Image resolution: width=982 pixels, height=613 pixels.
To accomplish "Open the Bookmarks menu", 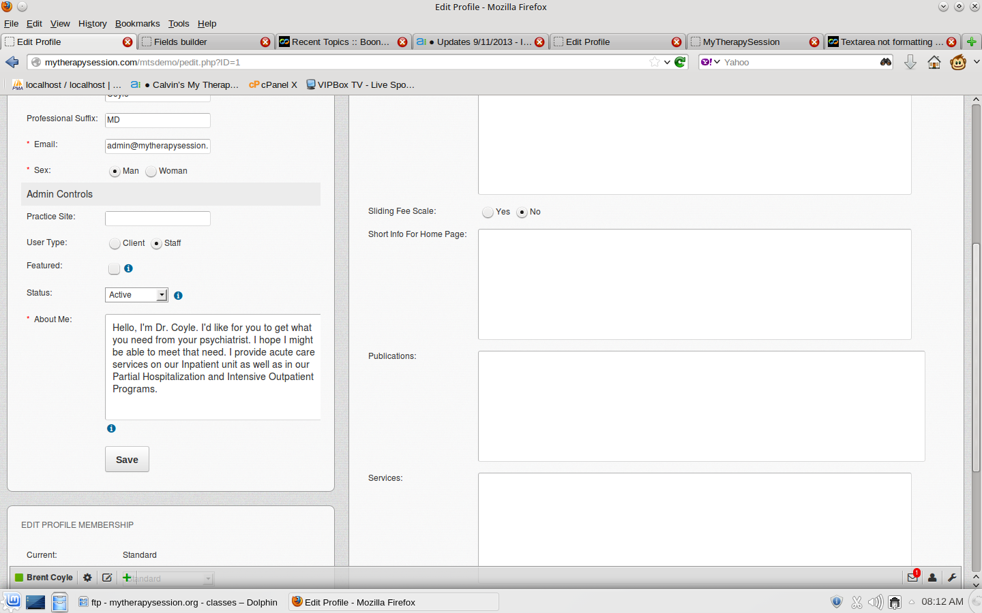I will (x=137, y=23).
